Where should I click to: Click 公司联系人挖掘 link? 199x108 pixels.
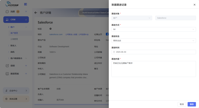(x=71, y=35)
